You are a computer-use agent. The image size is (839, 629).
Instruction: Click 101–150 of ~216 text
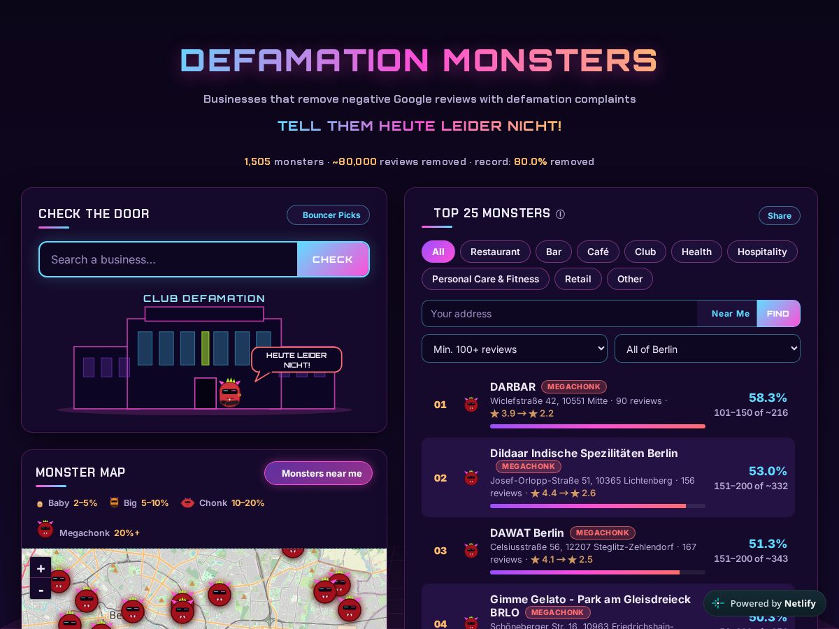[x=751, y=412]
